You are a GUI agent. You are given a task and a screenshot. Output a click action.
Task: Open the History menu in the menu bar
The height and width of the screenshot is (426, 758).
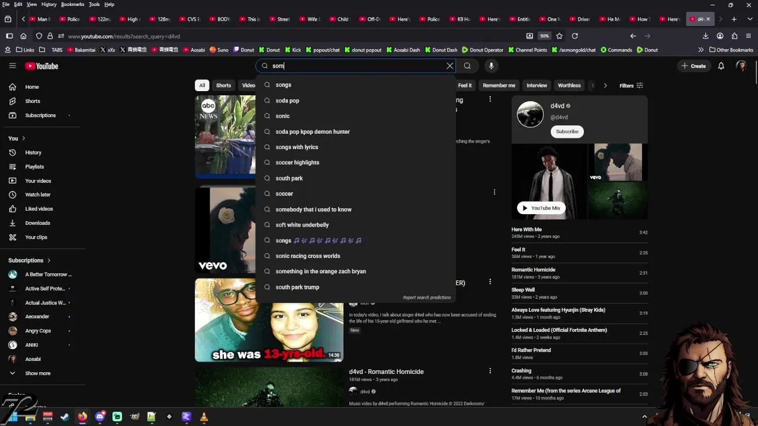coord(49,4)
